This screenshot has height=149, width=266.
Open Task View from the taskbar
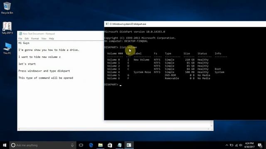[x=81, y=145]
